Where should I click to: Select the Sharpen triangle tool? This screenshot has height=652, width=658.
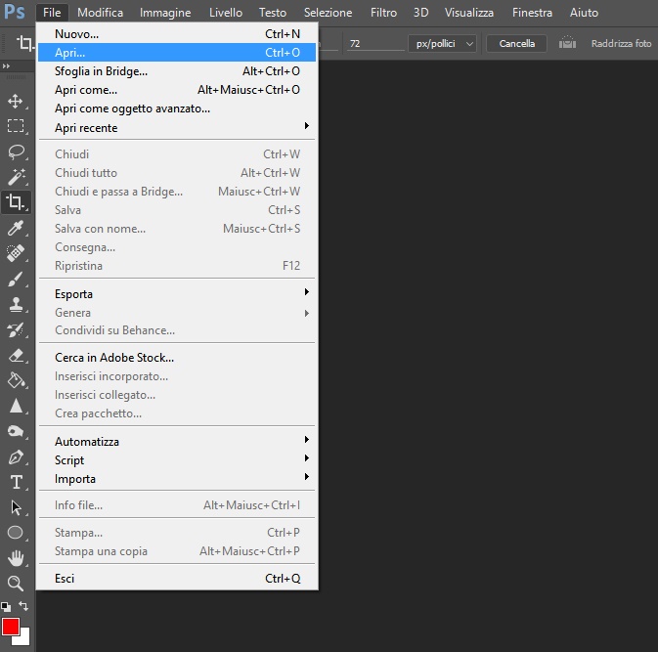[16, 406]
